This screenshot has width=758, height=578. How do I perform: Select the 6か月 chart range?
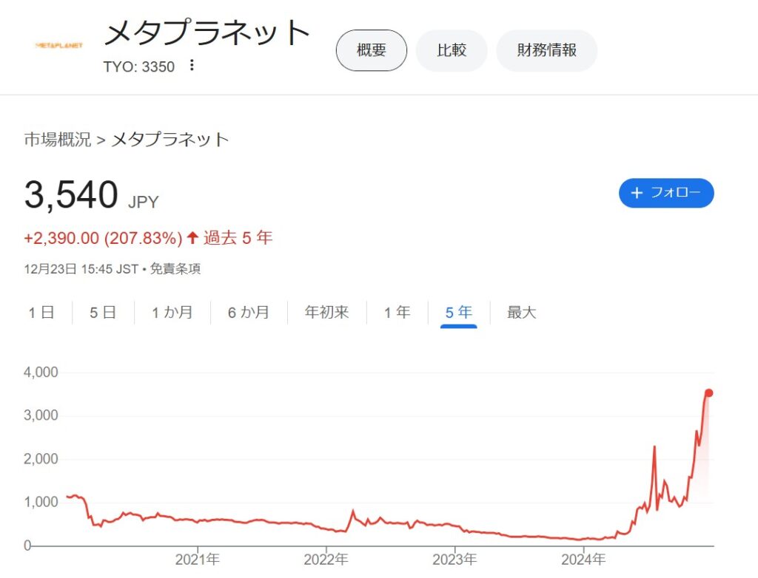[249, 313]
